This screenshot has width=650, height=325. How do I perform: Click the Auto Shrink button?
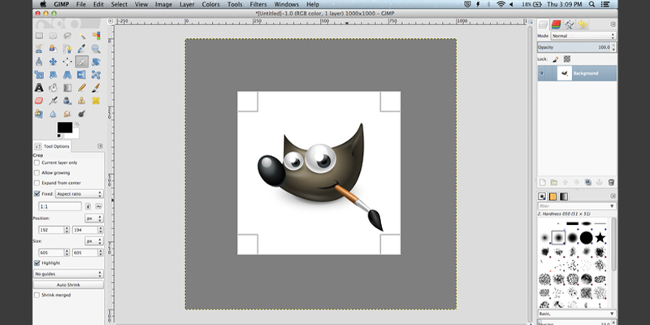tap(68, 285)
